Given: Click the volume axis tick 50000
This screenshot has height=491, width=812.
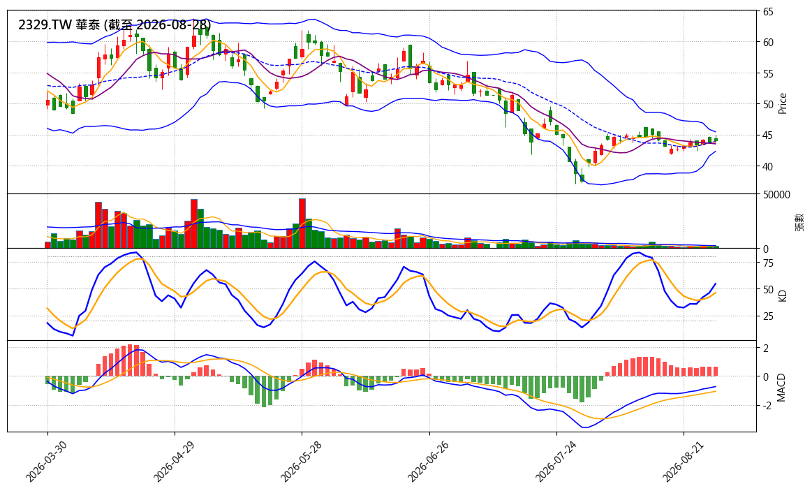Looking at the screenshot, I should point(776,195).
